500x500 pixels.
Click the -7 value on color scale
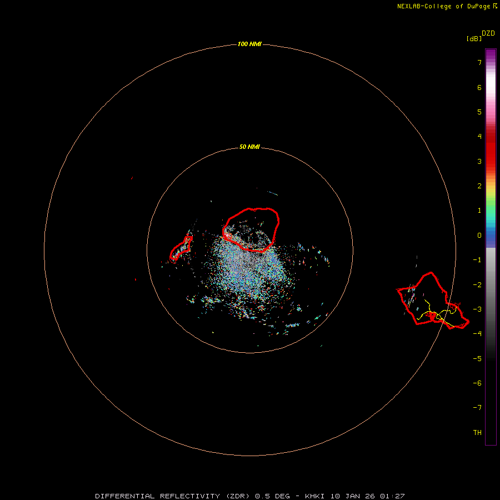pyautogui.click(x=477, y=408)
